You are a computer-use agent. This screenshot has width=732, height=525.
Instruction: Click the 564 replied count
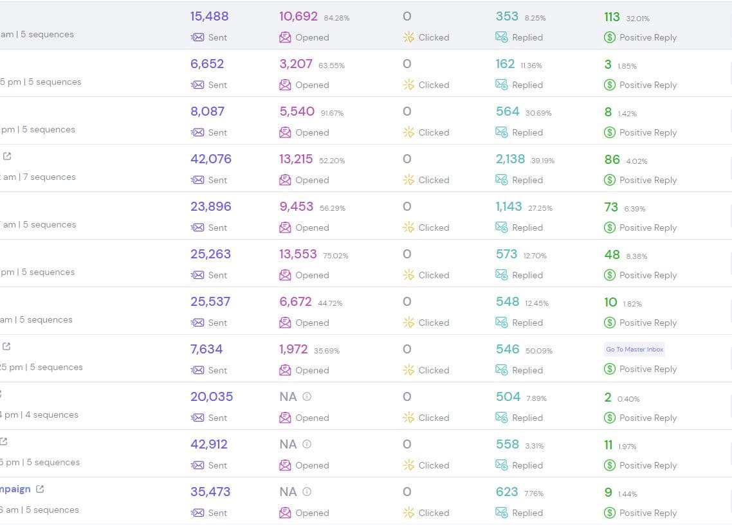(x=508, y=111)
